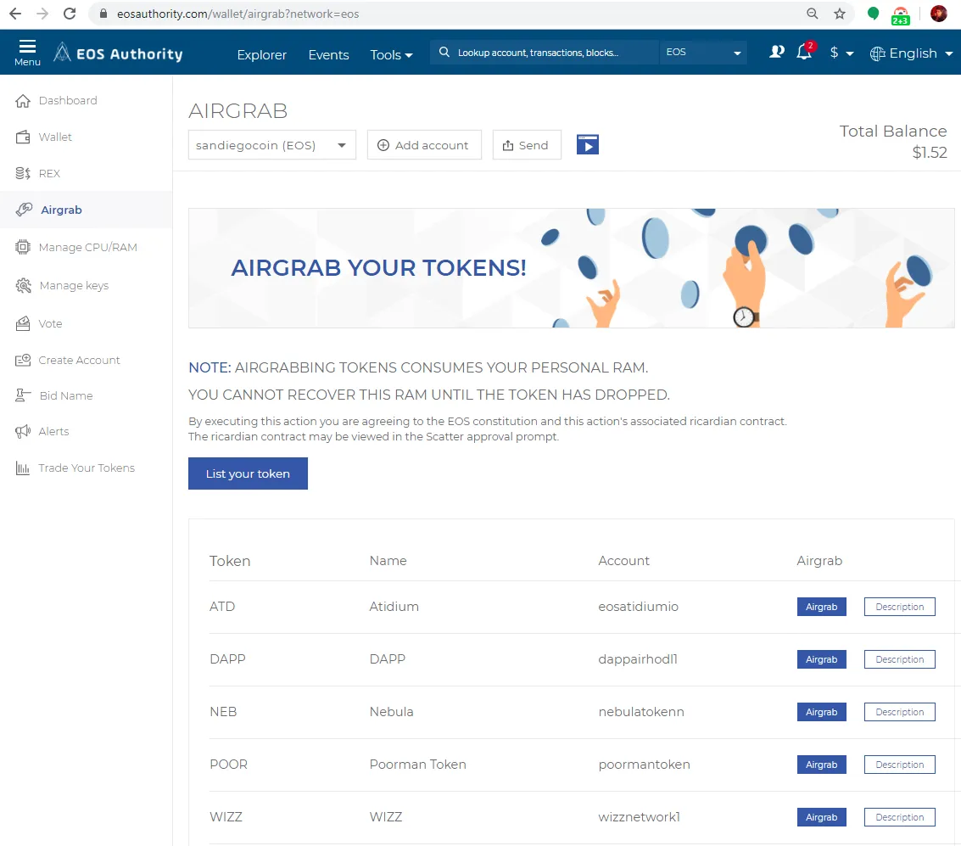This screenshot has width=961, height=846.
Task: Click the poormantoken account name
Action: (644, 765)
